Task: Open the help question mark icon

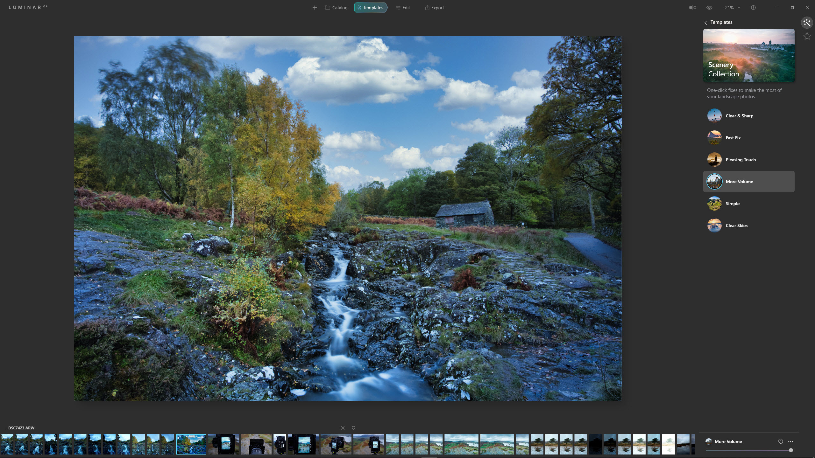Action: 753,8
